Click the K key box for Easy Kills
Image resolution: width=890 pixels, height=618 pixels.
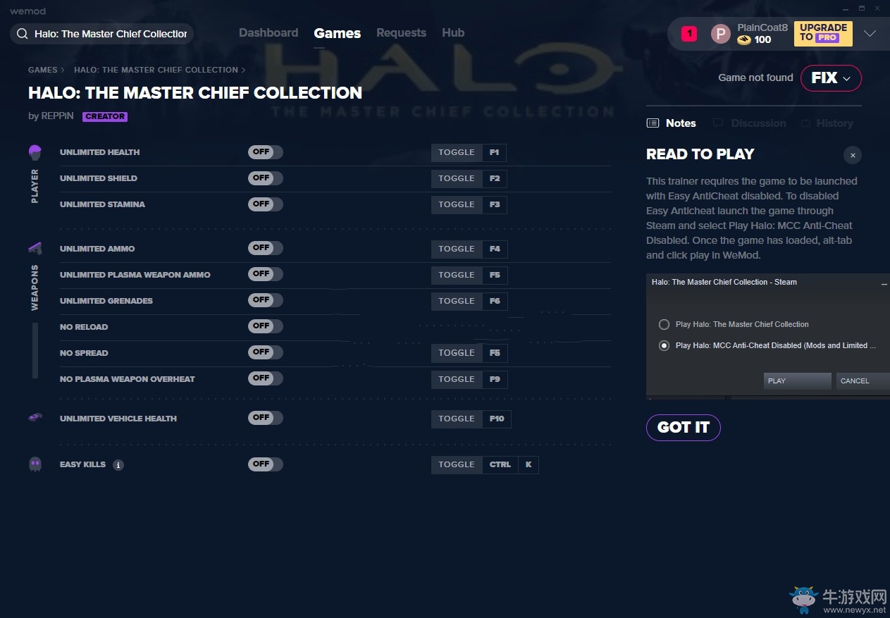coord(529,464)
